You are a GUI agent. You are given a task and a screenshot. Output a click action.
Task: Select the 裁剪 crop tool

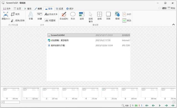[15, 14]
